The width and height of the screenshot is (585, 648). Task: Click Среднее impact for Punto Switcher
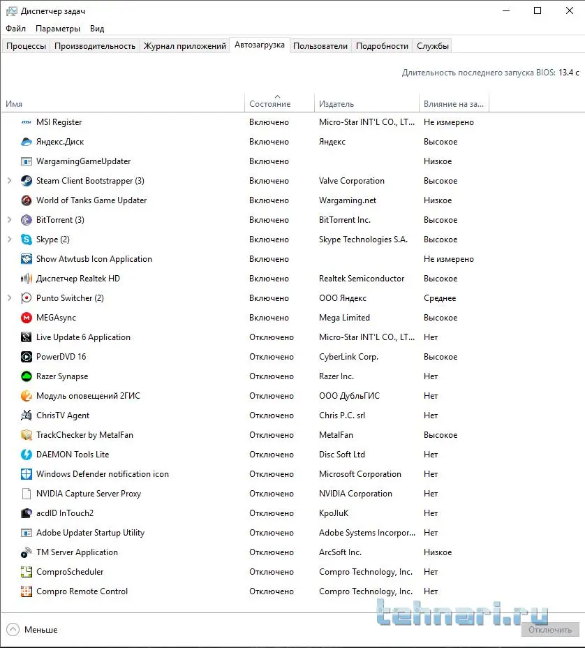440,298
